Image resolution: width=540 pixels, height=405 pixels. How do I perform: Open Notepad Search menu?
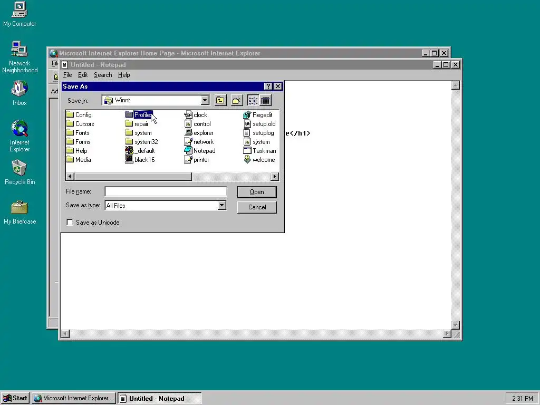coord(103,75)
